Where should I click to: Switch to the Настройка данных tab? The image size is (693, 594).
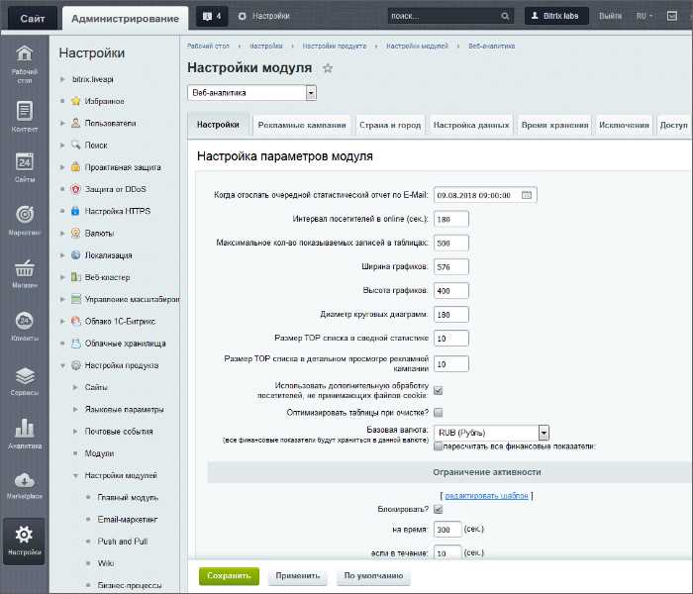pyautogui.click(x=471, y=125)
